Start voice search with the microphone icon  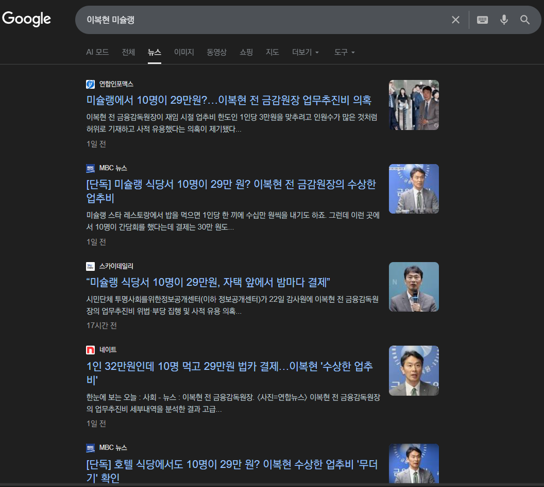[504, 20]
